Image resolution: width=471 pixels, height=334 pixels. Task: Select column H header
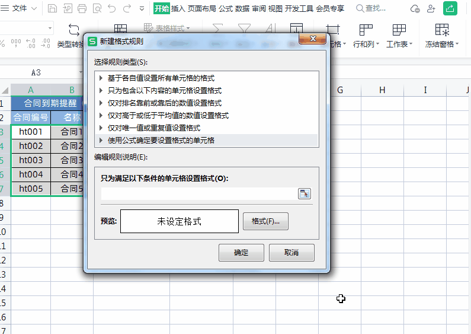[382, 90]
